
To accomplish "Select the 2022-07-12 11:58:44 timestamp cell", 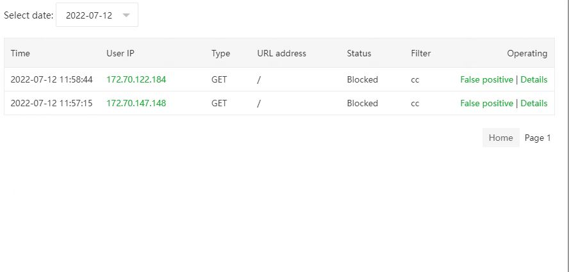I will 52,80.
